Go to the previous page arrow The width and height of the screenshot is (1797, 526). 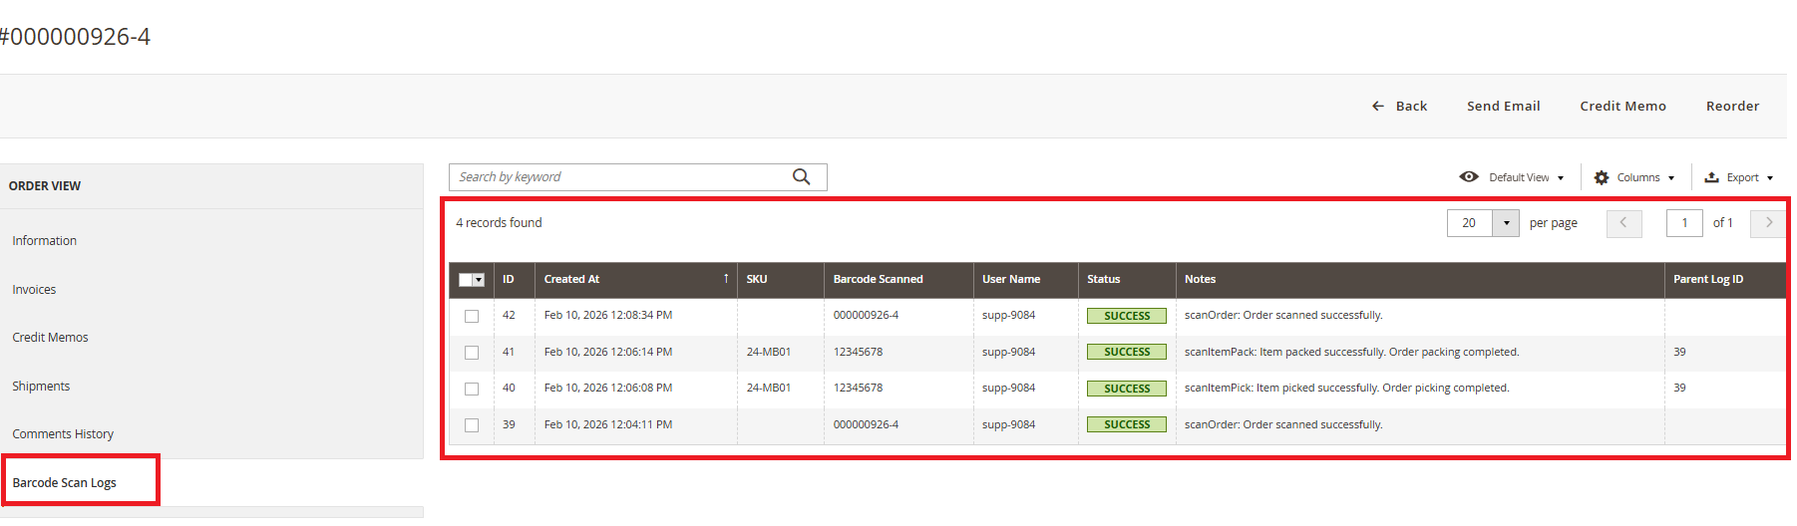1623,223
